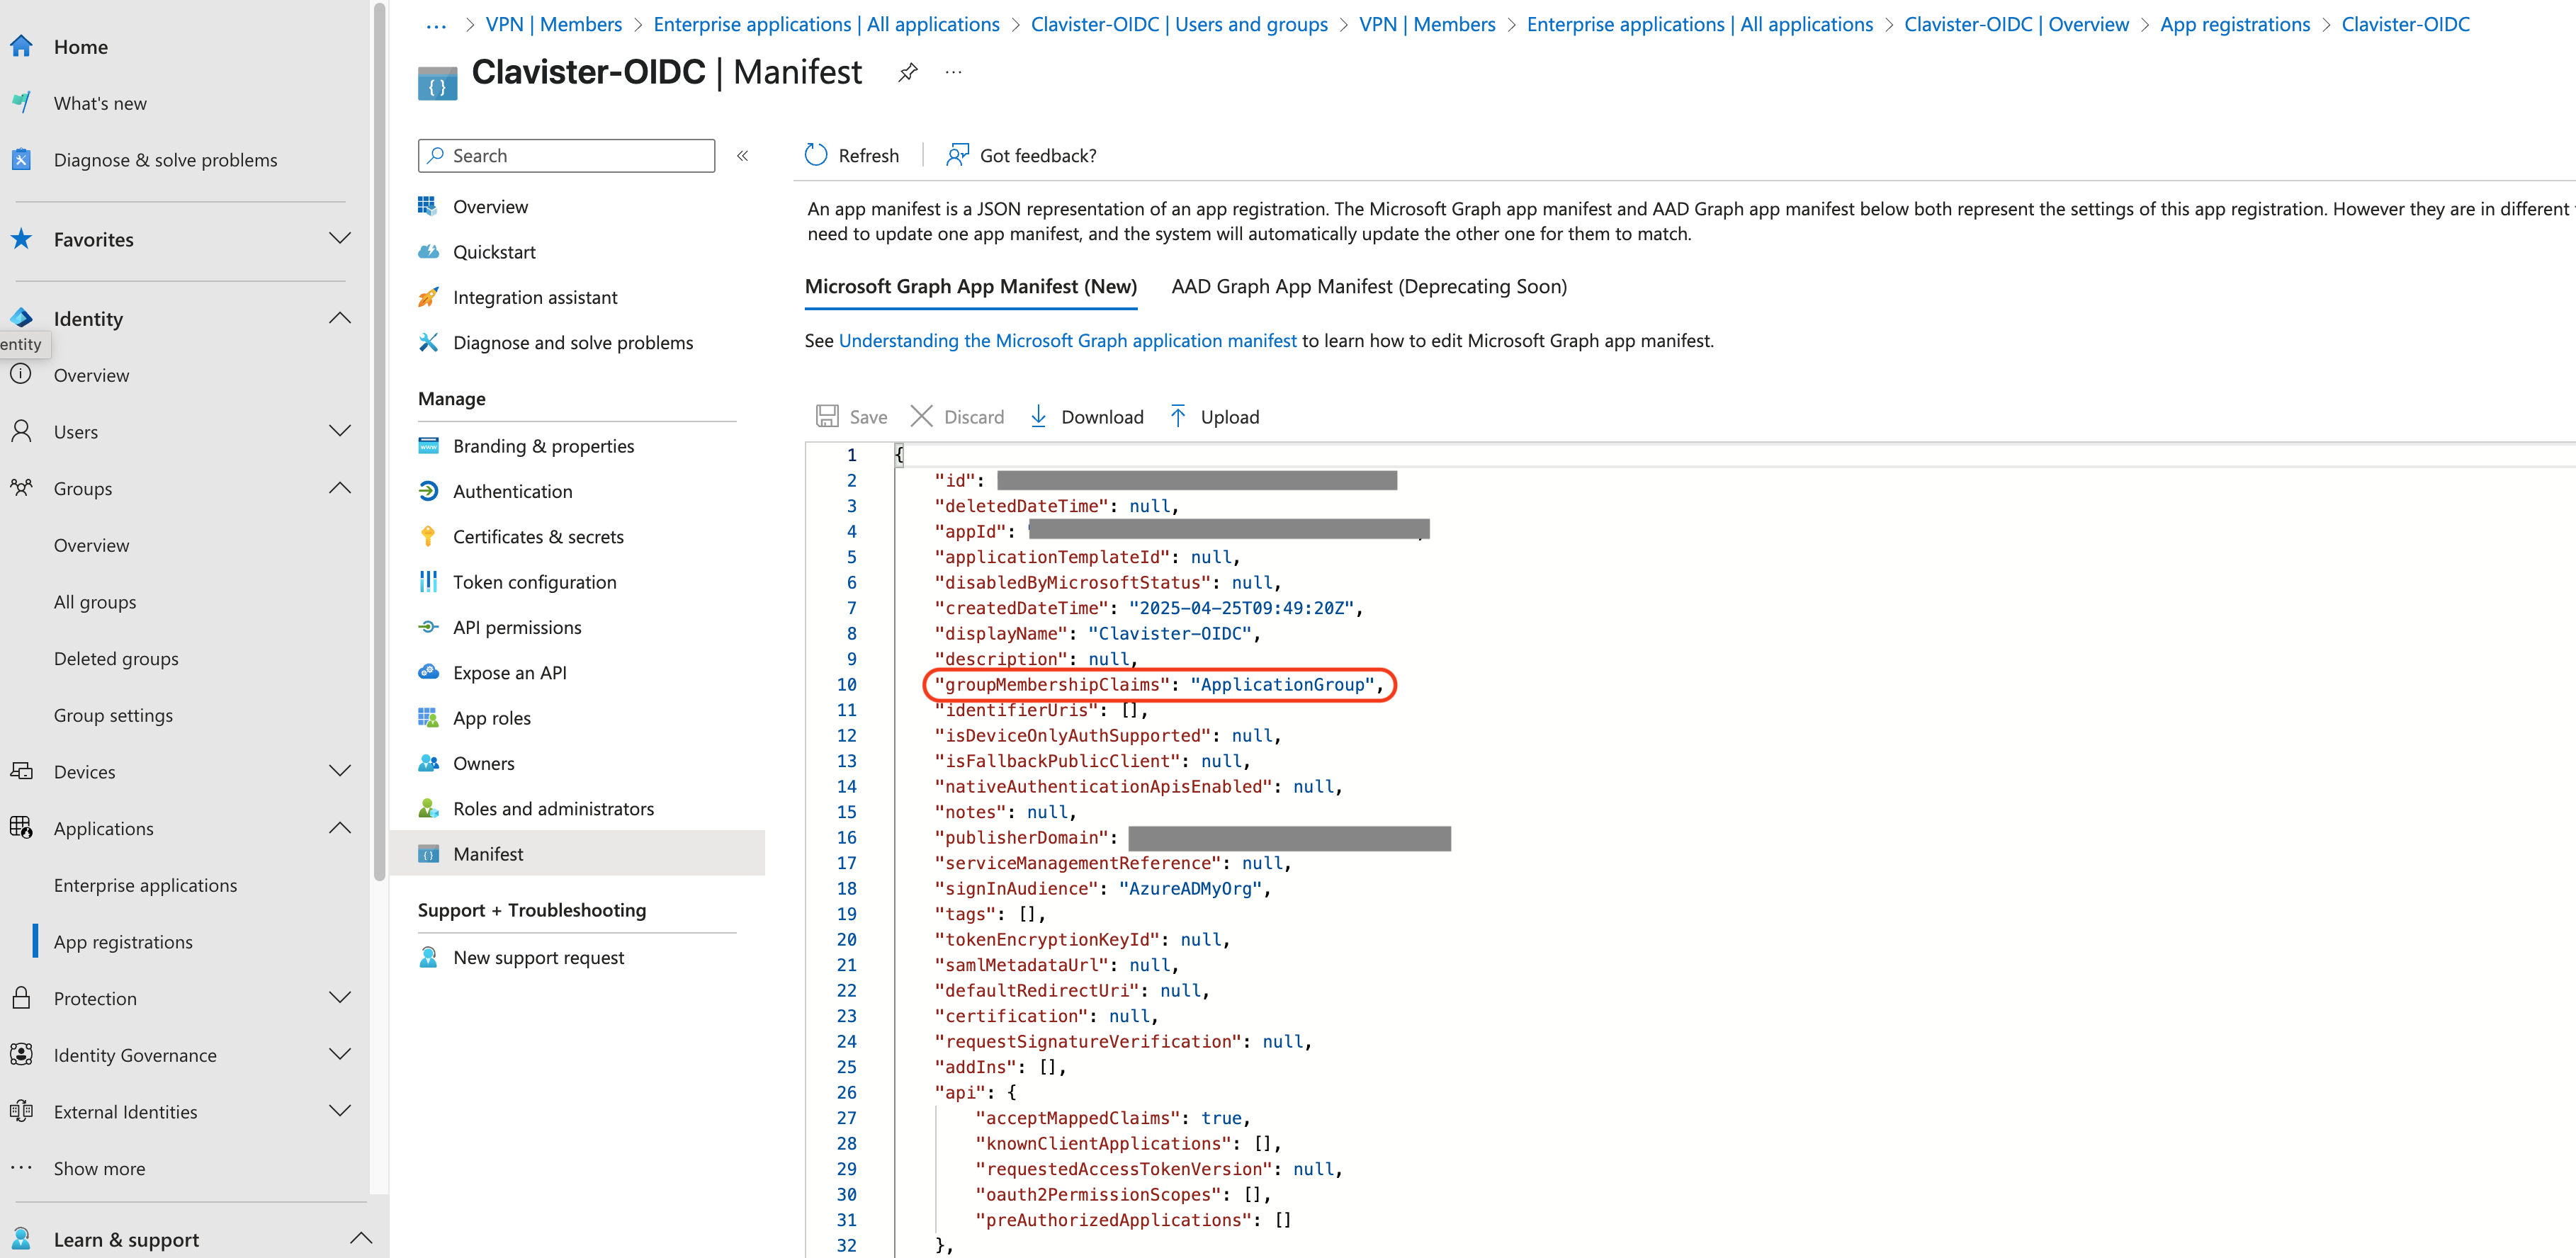Open Quickstart in resource menu

[494, 252]
